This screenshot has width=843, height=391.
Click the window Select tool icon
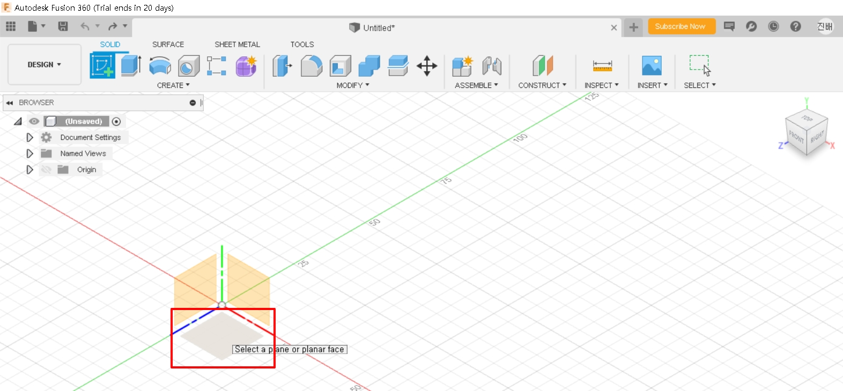pos(700,65)
